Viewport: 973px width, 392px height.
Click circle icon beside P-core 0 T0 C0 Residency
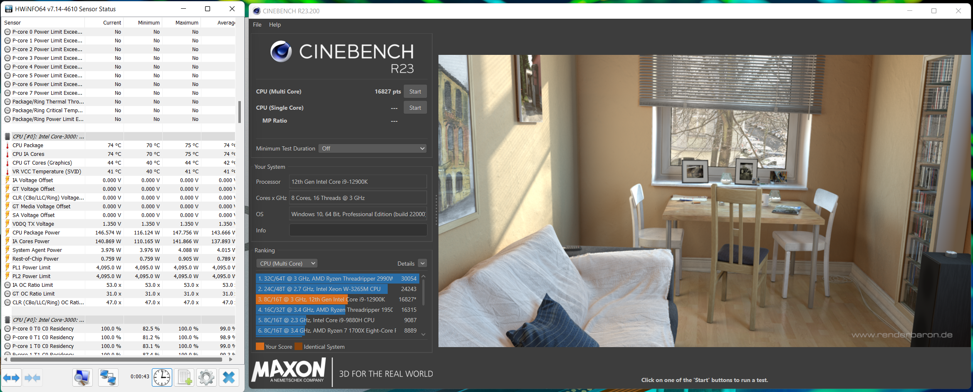[x=7, y=328]
